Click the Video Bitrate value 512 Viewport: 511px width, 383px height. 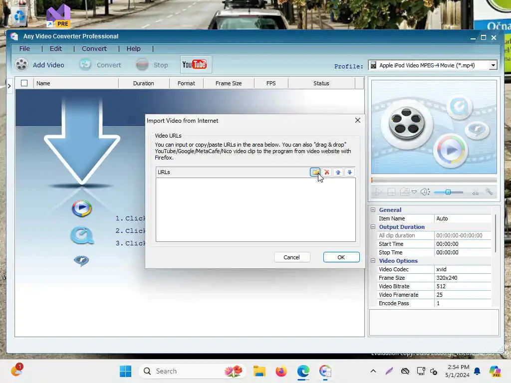(463, 286)
